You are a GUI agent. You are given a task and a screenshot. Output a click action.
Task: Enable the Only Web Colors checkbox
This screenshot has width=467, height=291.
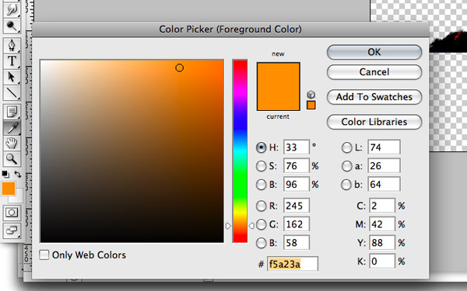pyautogui.click(x=44, y=255)
